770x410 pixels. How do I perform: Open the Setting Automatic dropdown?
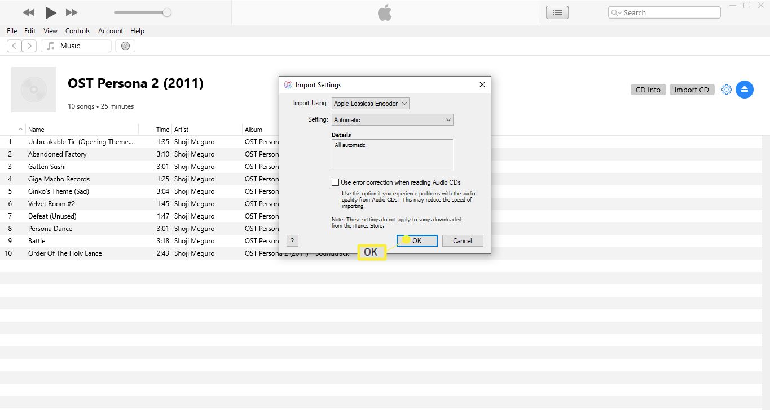coord(393,120)
